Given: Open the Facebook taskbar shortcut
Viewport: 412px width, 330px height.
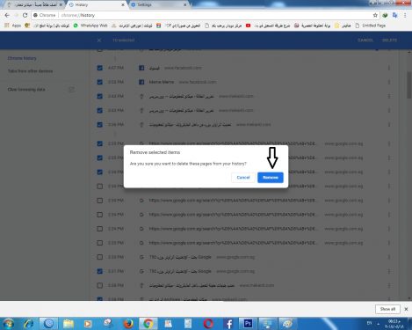Looking at the screenshot, I should point(228,324).
